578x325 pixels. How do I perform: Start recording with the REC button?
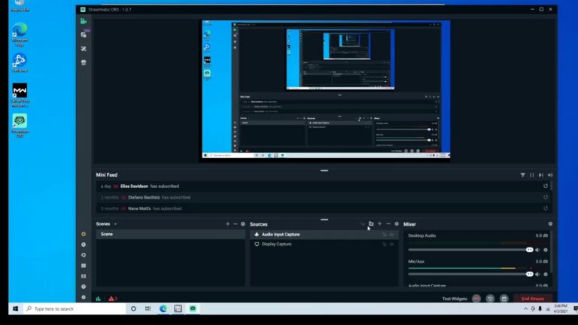(x=476, y=299)
